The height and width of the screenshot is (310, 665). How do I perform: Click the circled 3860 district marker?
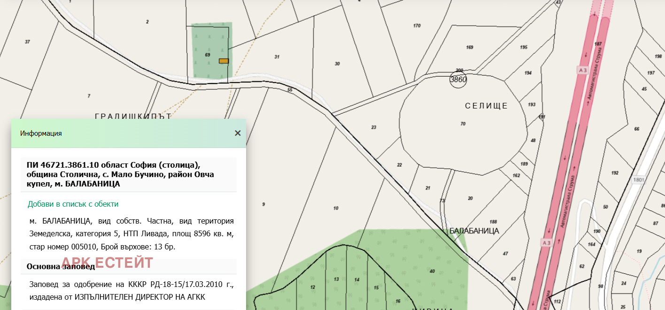pos(458,79)
